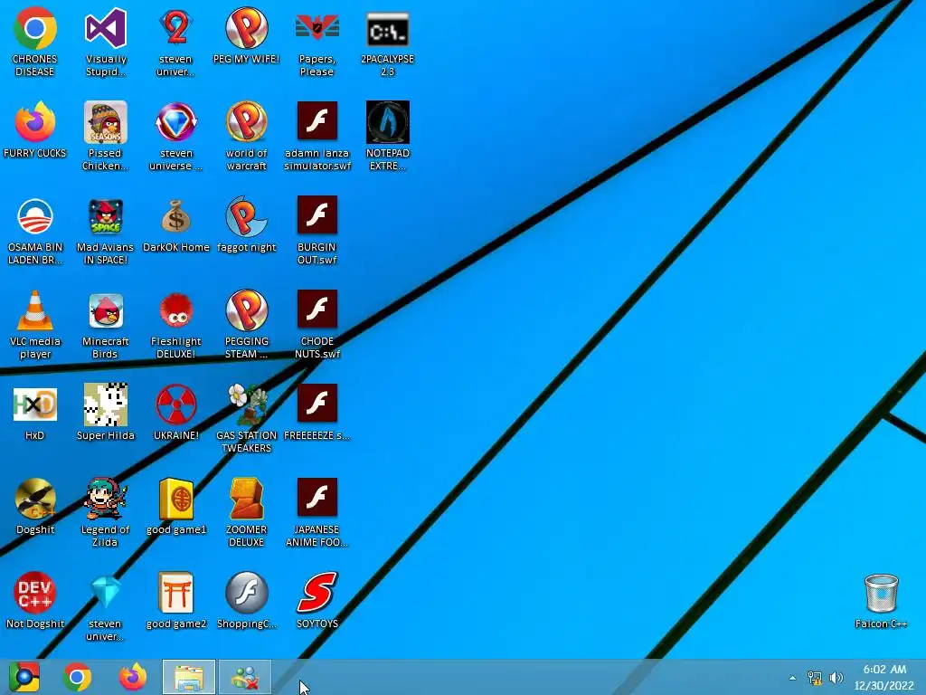Launch Chrome from the taskbar
Viewport: 926px width, 695px height.
pyautogui.click(x=77, y=677)
